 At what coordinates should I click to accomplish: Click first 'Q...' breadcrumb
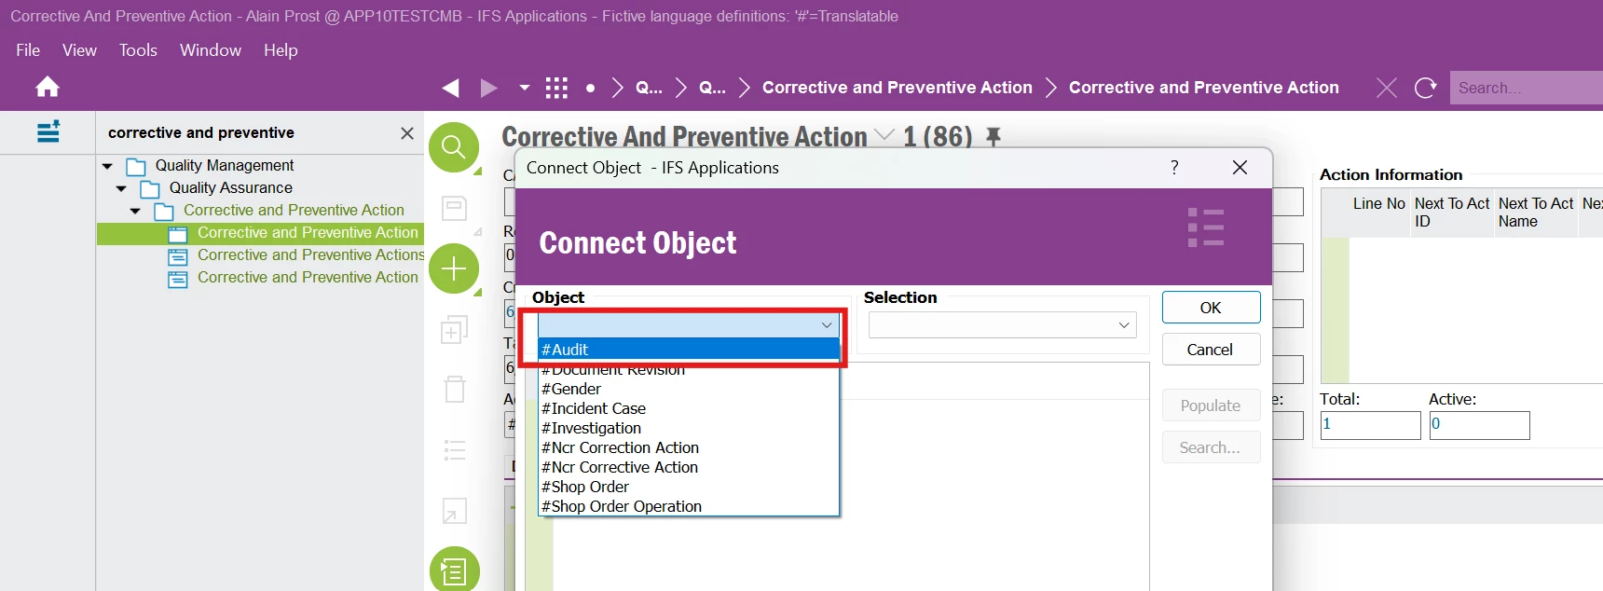pos(649,88)
